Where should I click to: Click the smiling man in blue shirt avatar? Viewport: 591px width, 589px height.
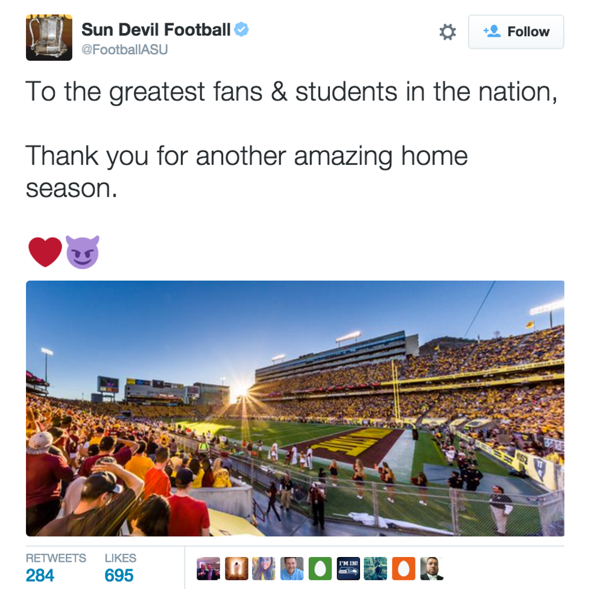292,568
